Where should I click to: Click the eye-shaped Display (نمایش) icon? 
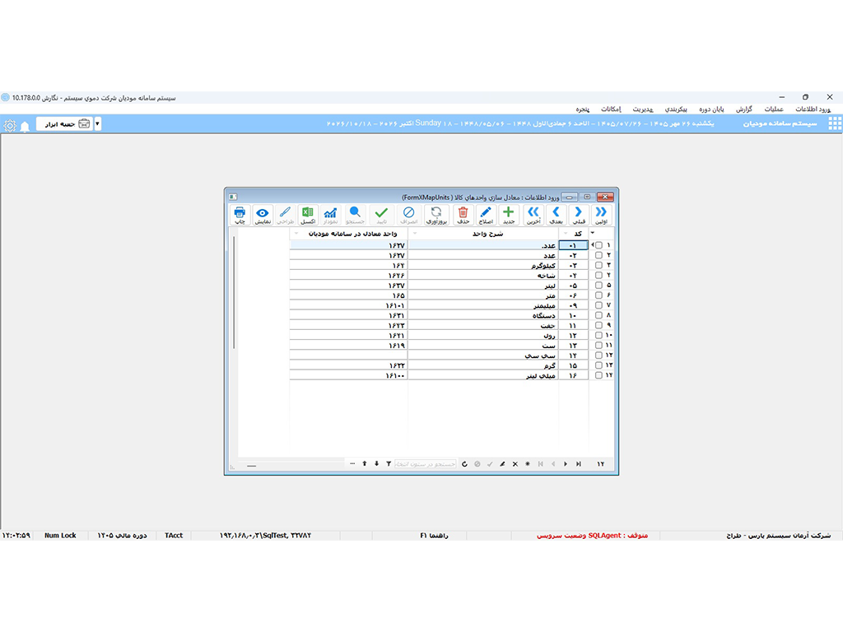coord(263,215)
